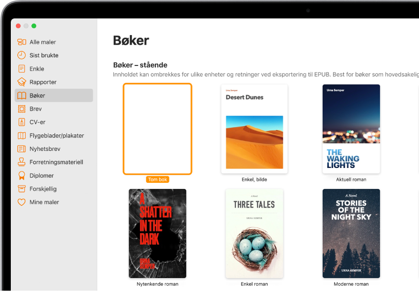Close the template chooser window
Image resolution: width=419 pixels, height=292 pixels.
(18, 26)
